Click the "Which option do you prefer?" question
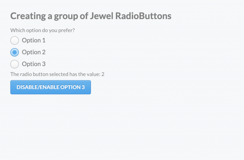The height and width of the screenshot is (160, 244). coord(45,30)
